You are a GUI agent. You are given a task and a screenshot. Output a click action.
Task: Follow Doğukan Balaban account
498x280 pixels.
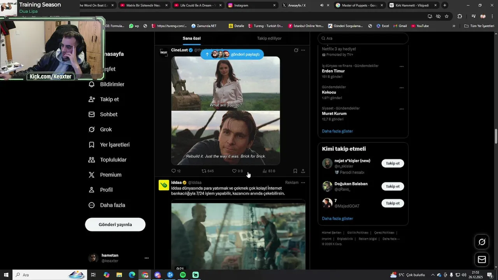point(393,186)
